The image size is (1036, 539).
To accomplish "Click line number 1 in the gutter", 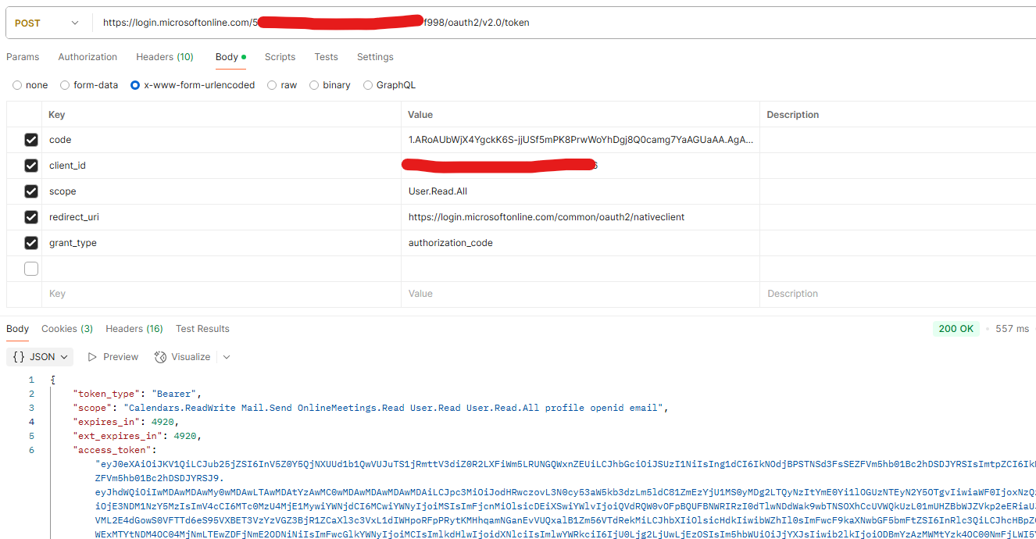I will 31,380.
